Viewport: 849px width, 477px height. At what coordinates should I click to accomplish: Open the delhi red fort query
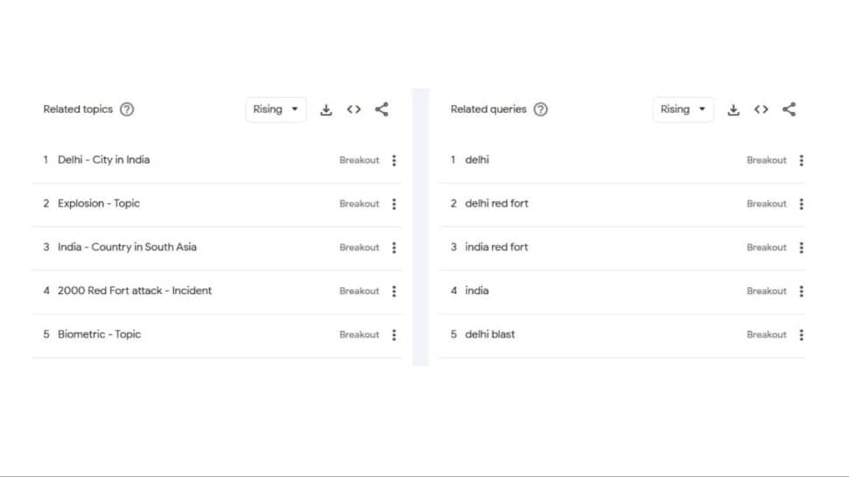click(x=496, y=204)
